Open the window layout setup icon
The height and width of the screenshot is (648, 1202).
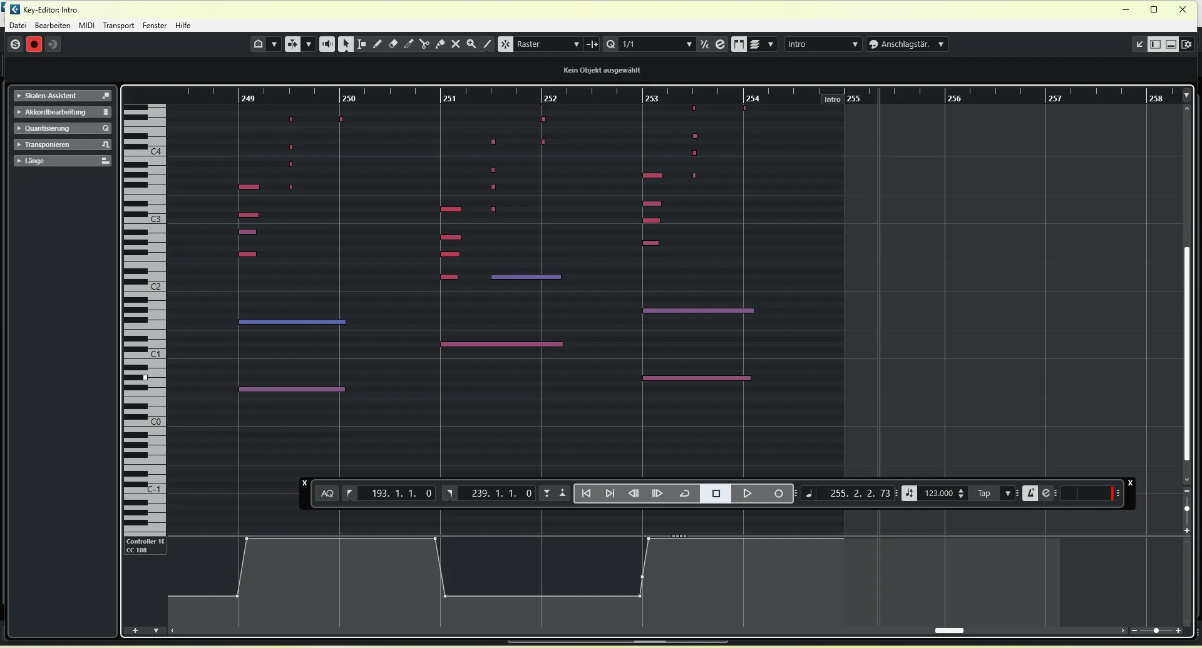[1188, 44]
